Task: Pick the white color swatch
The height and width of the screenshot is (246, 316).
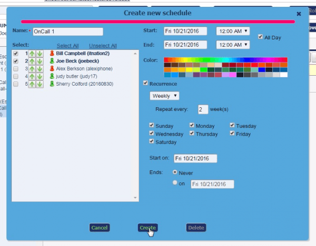Action: tap(284, 75)
